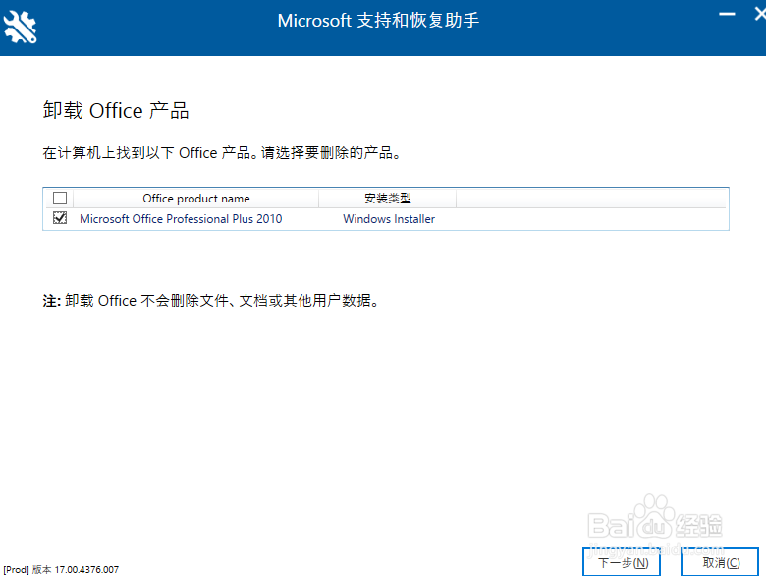The height and width of the screenshot is (576, 766).
Task: Click the version text 17.00.4376.007
Action: [86, 570]
